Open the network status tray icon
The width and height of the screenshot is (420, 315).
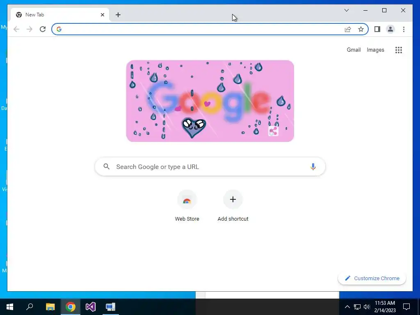(357, 307)
